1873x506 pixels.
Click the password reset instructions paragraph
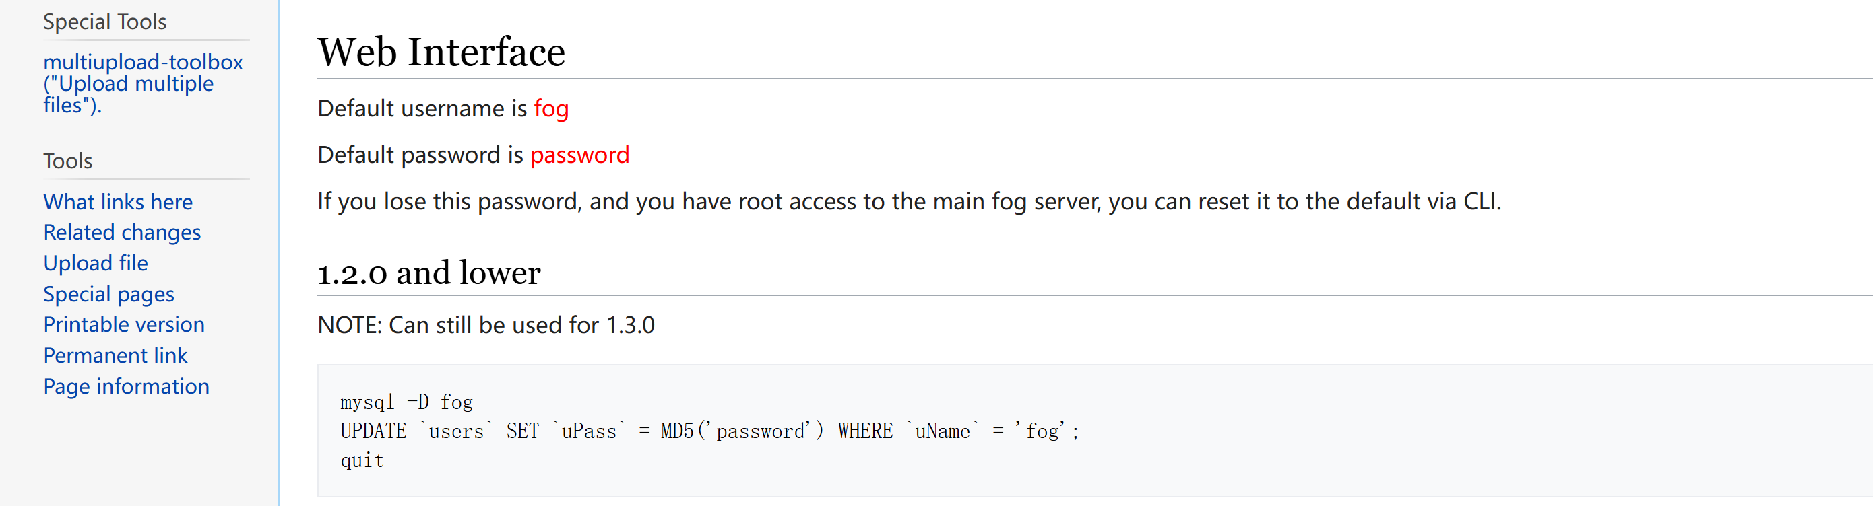point(909,201)
